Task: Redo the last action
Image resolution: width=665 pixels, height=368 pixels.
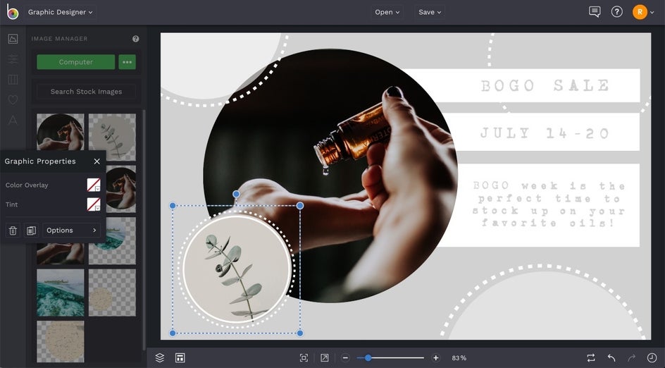Action: coord(631,358)
